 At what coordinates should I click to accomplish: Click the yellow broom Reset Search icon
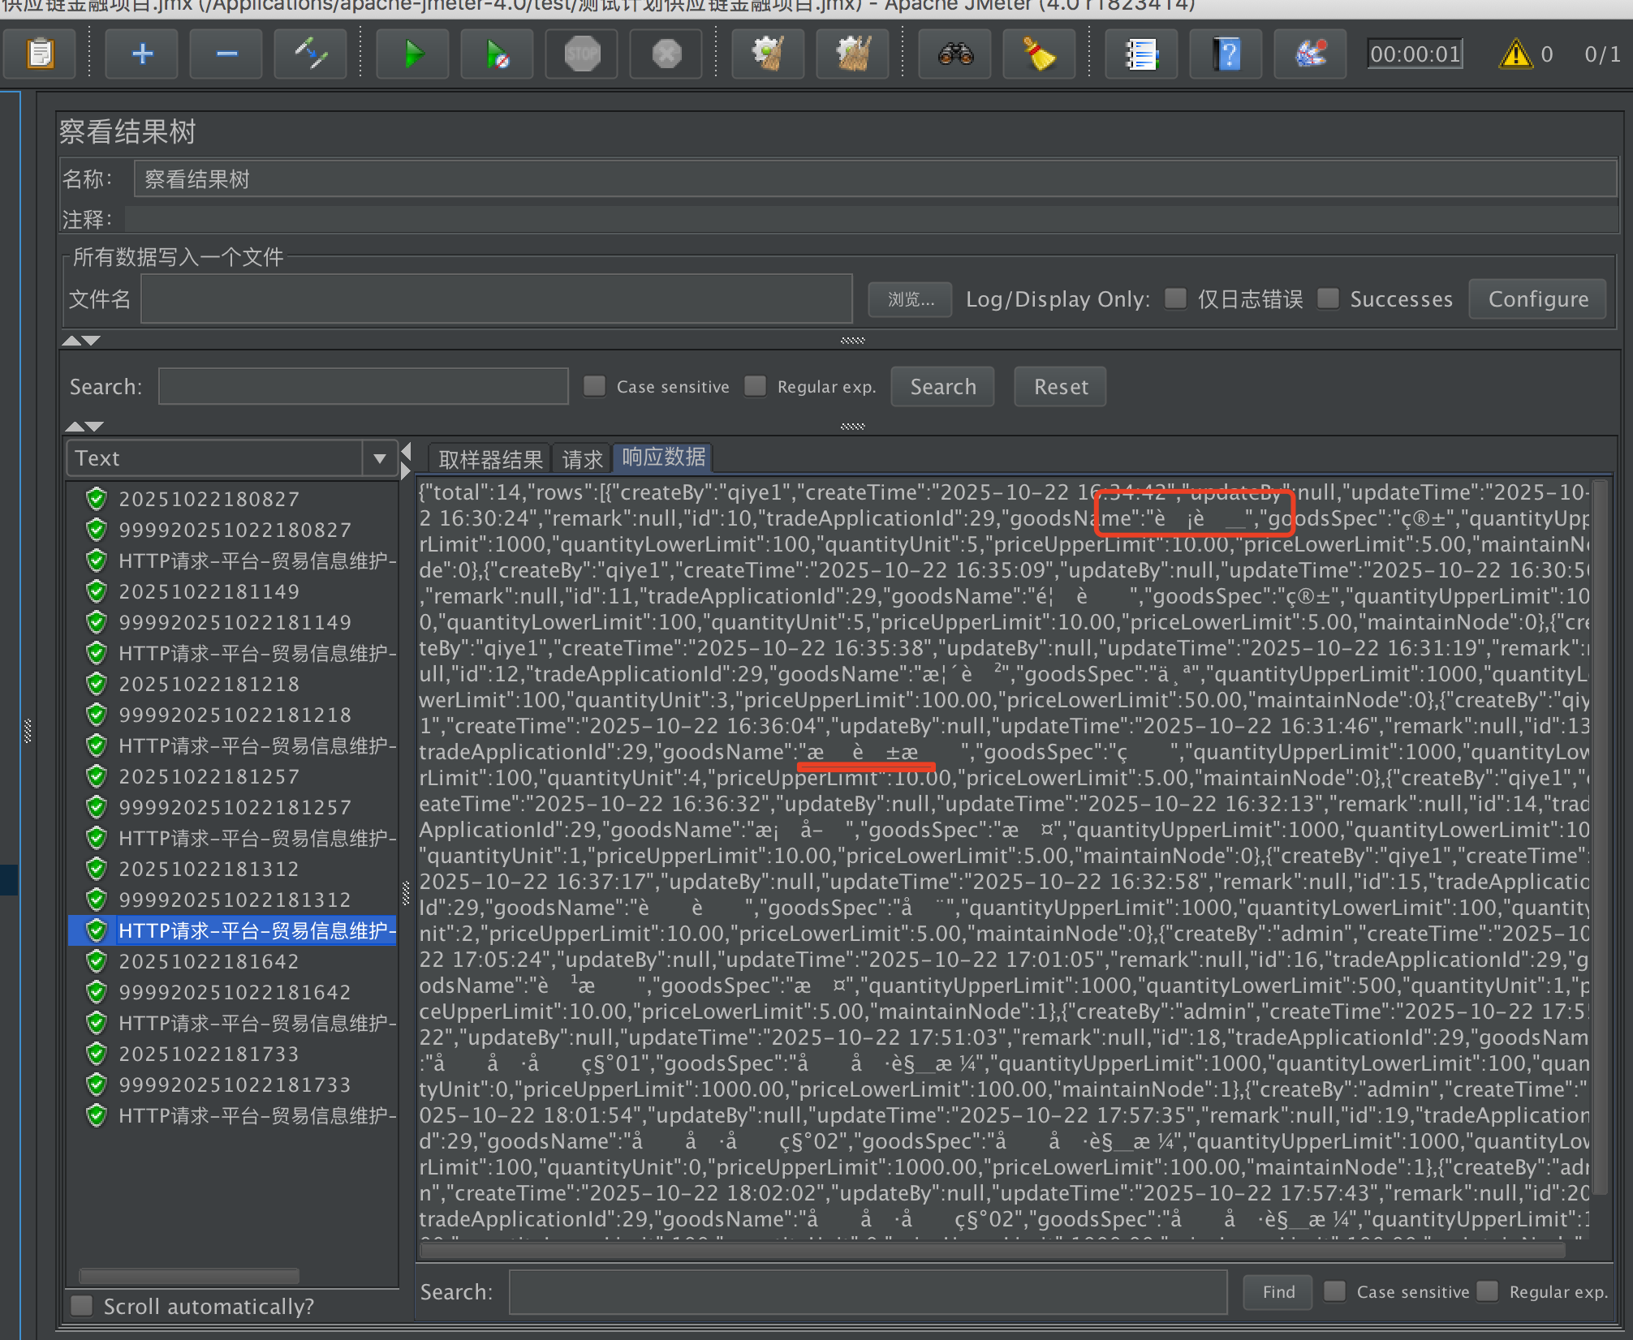(x=1038, y=54)
